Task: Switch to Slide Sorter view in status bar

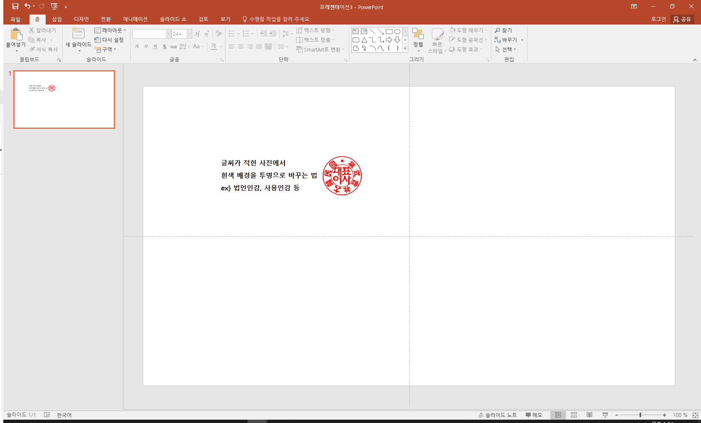Action: pyautogui.click(x=574, y=415)
